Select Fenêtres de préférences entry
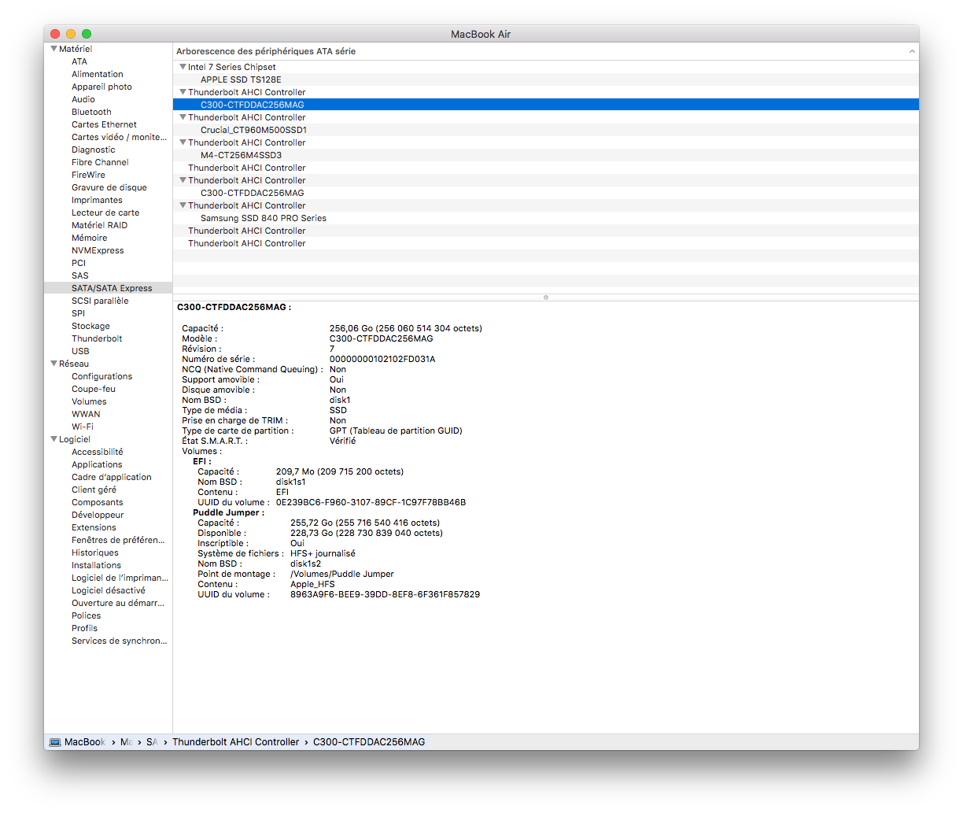This screenshot has width=963, height=813. (x=118, y=540)
